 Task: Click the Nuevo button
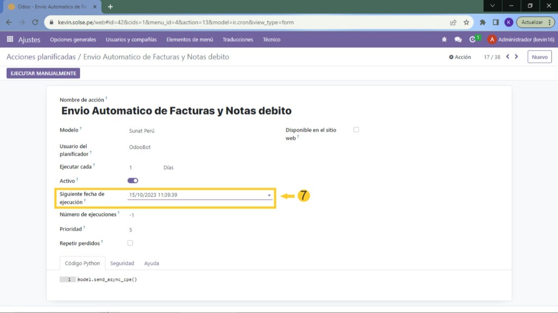[539, 57]
